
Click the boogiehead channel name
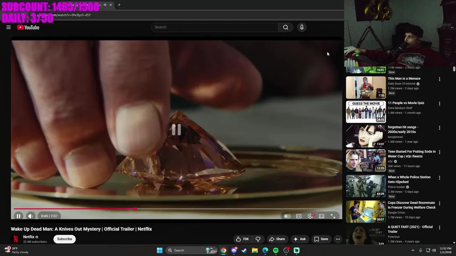(x=395, y=137)
